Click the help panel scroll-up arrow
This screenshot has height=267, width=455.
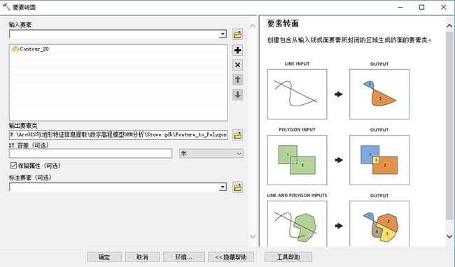point(449,26)
